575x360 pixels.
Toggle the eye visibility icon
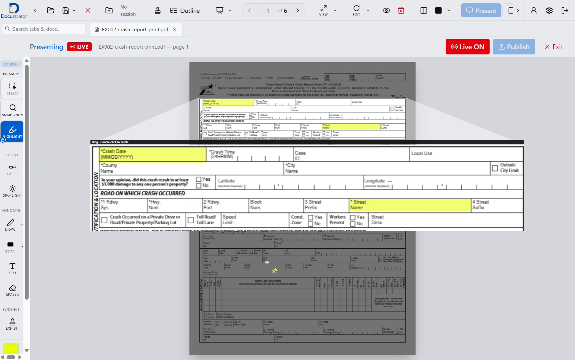tap(386, 10)
